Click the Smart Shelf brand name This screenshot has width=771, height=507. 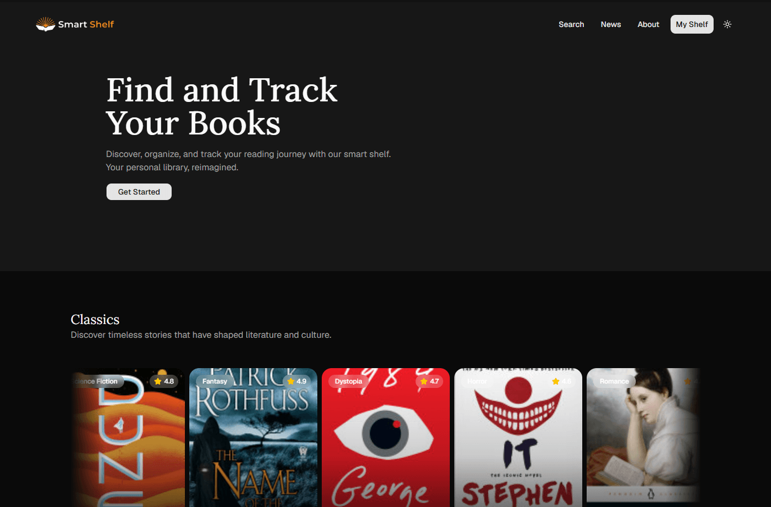click(x=86, y=24)
